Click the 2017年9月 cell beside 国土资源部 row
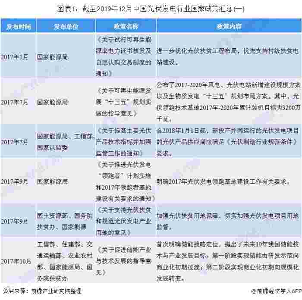This screenshot has height=300, width=302. (14, 222)
